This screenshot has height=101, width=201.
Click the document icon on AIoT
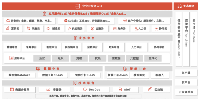[x=120, y=89]
